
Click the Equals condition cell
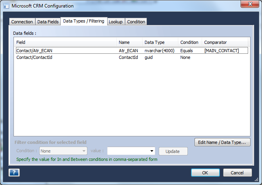(187, 51)
